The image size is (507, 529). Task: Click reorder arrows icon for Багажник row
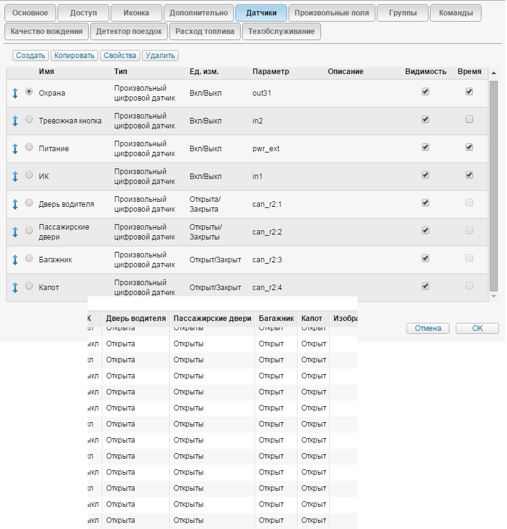click(15, 260)
